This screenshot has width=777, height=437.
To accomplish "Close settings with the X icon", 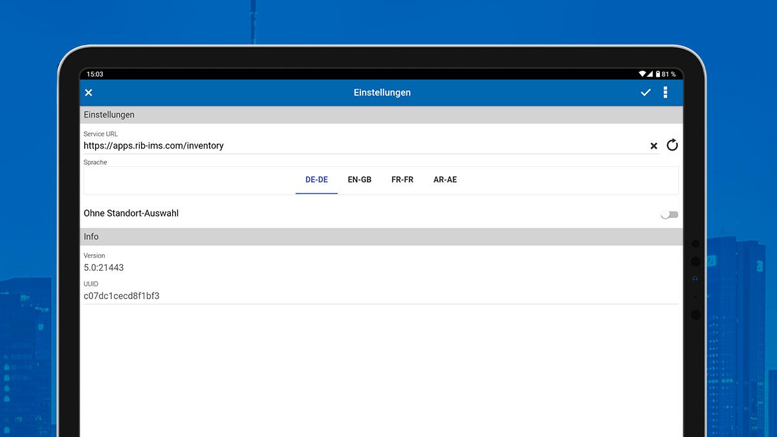I will (x=89, y=92).
